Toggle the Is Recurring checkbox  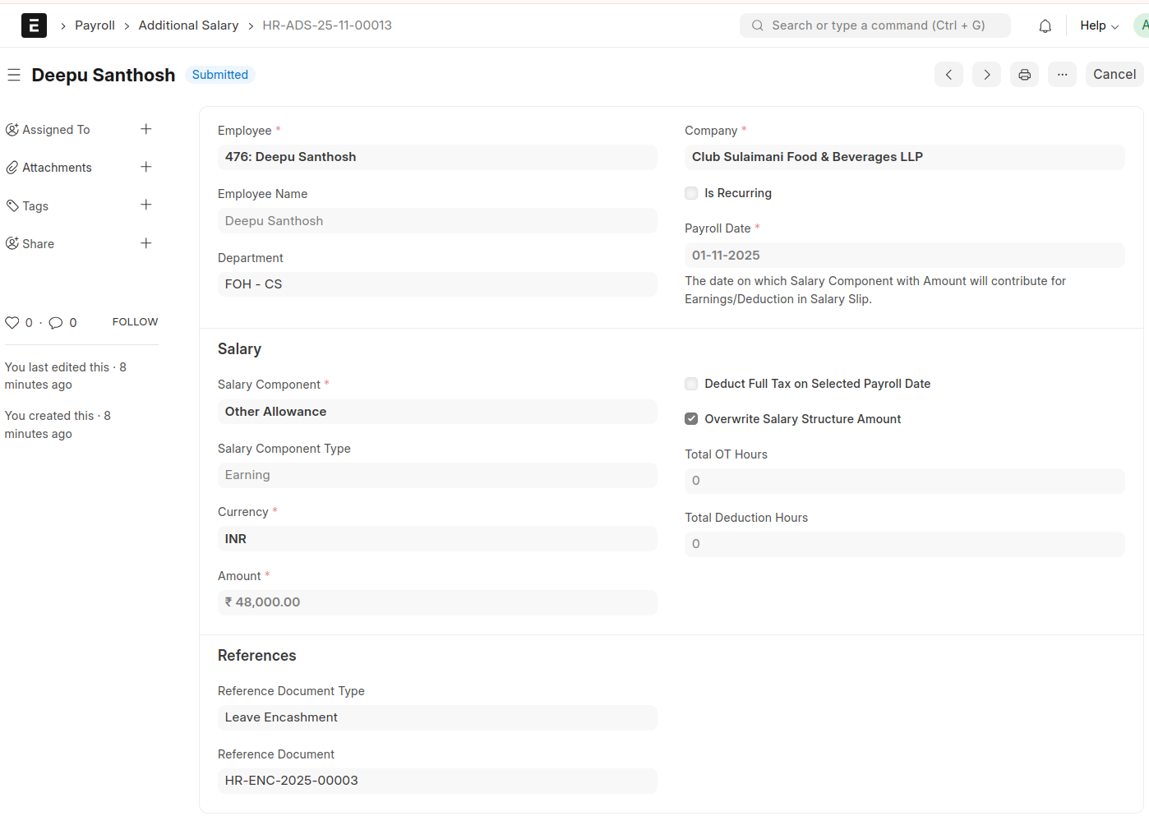(x=691, y=193)
